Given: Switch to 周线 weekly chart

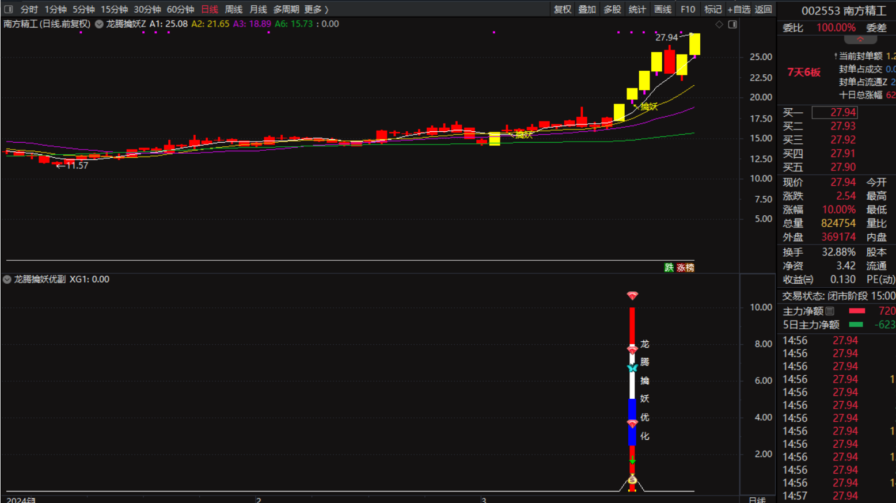Looking at the screenshot, I should pos(233,9).
